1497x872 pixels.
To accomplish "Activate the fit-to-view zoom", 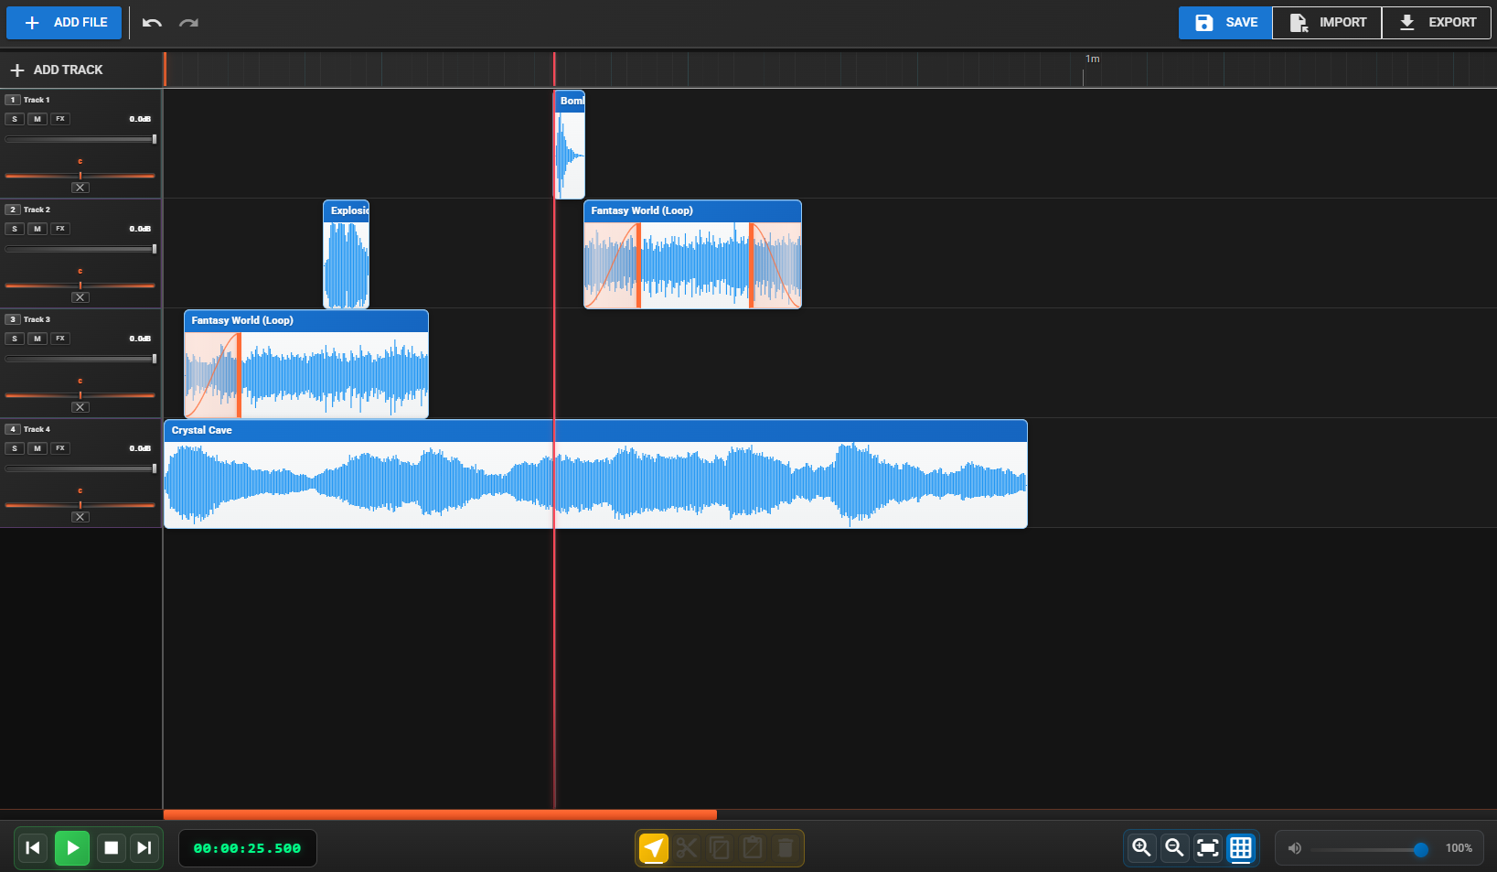I will [x=1207, y=848].
